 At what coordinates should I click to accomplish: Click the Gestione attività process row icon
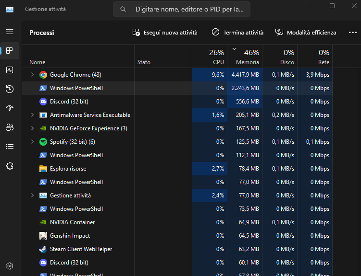43,195
